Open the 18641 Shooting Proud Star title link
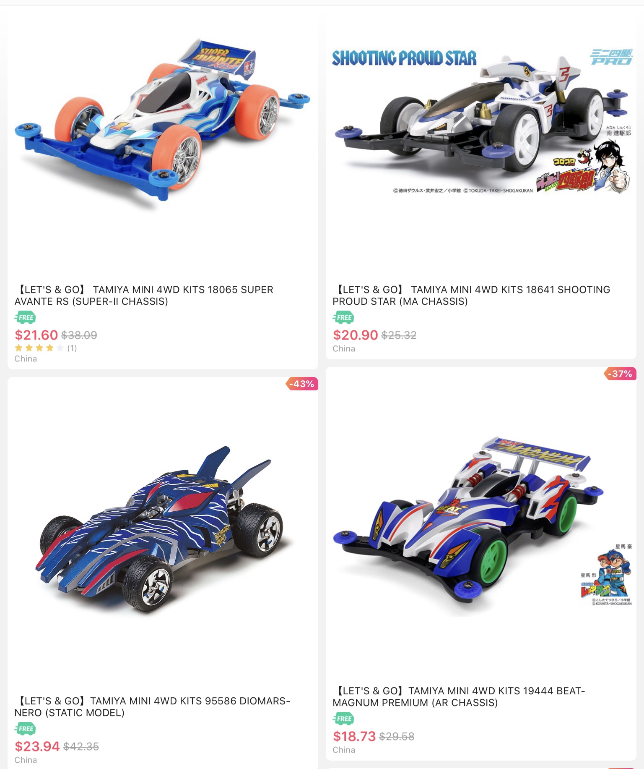Screen dimensions: 644x769 pos(471,296)
